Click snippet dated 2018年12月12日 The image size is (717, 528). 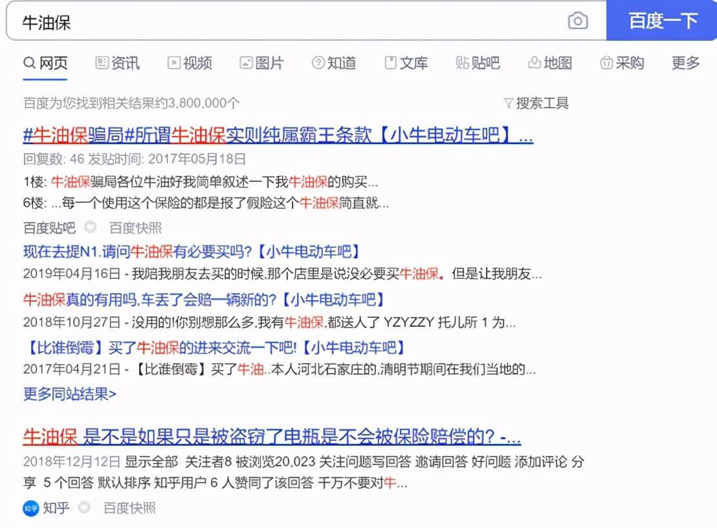click(303, 472)
